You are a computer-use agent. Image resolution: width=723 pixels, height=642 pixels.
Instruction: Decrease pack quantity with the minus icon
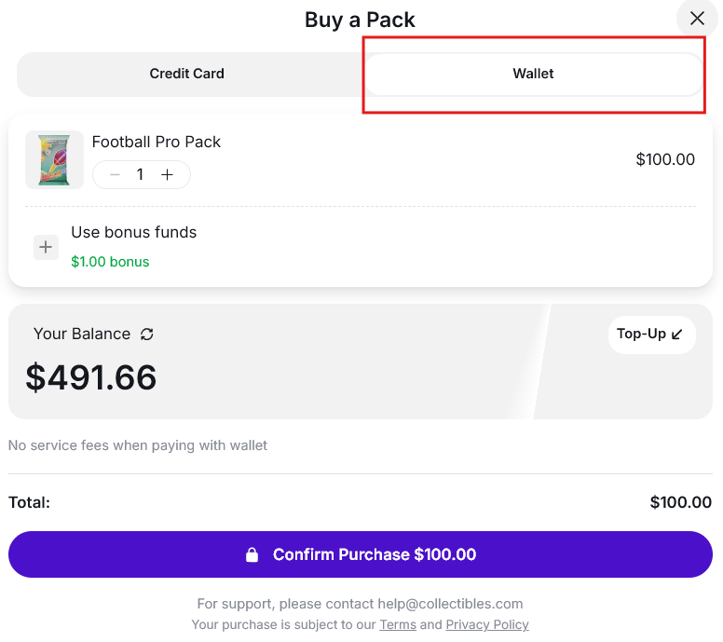tap(115, 174)
